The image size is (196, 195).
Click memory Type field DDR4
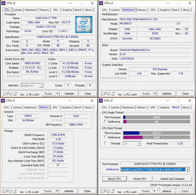coord(28,116)
